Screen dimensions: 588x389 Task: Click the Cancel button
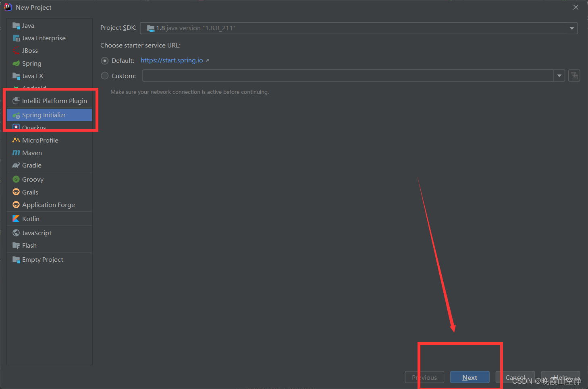(515, 377)
